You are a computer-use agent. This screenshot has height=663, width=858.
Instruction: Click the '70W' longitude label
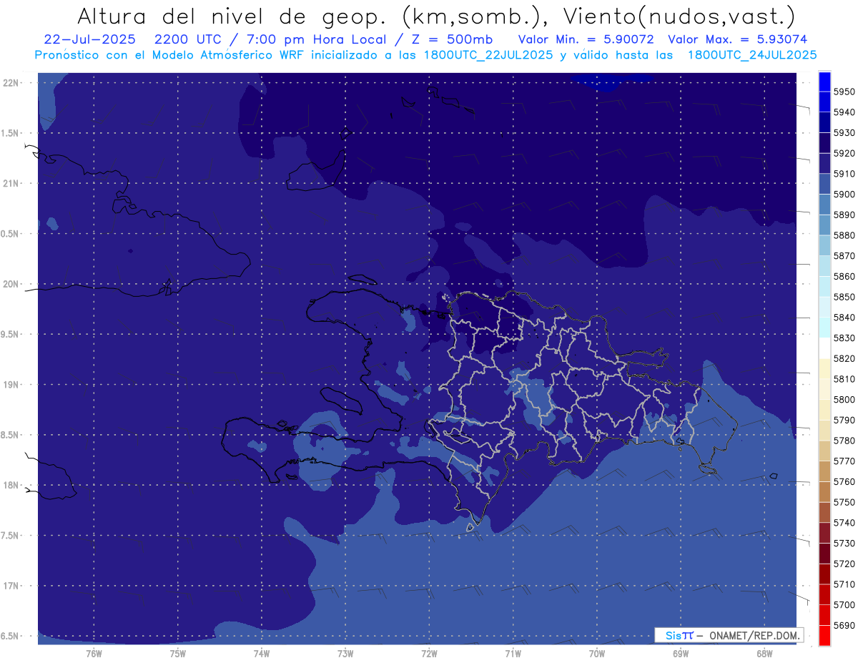pyautogui.click(x=597, y=653)
